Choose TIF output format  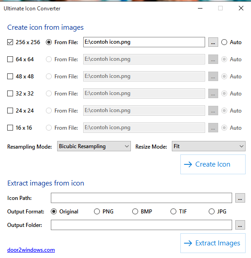pyautogui.click(x=173, y=212)
